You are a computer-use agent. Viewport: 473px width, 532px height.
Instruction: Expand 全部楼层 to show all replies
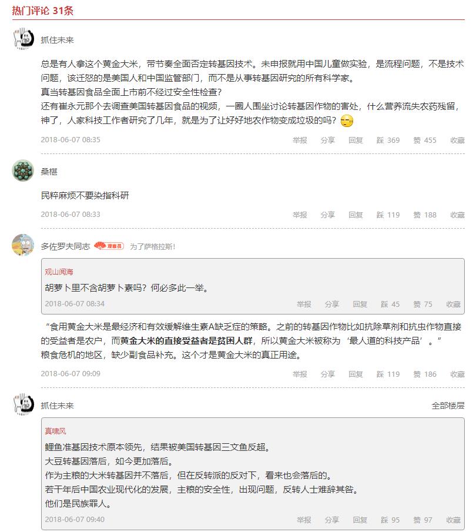(x=448, y=406)
